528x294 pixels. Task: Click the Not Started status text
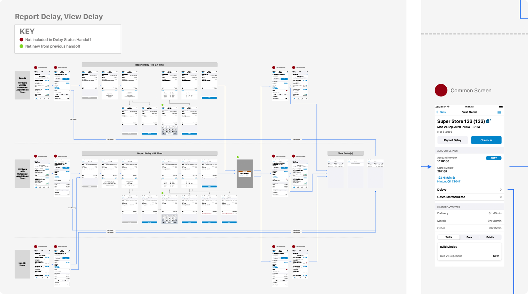(x=444, y=132)
